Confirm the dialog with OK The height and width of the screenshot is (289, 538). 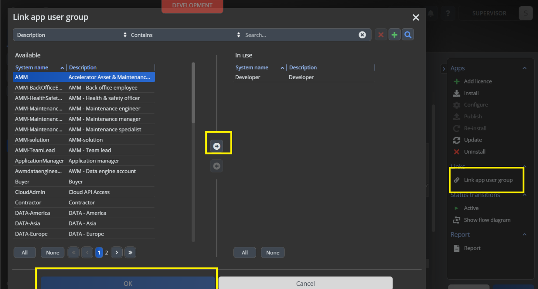(128, 283)
